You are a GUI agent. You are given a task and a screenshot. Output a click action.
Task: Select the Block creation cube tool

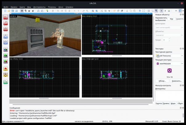pos(6,50)
